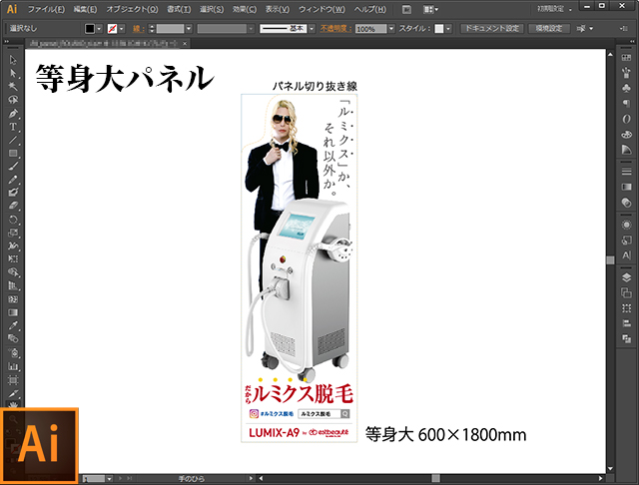Select the Perspective Grid tool
The width and height of the screenshot is (639, 485).
click(13, 285)
